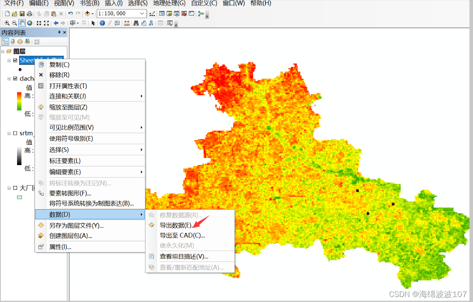Click the srtm grayscale color ramp
The height and width of the screenshot is (302, 473).
19,156
